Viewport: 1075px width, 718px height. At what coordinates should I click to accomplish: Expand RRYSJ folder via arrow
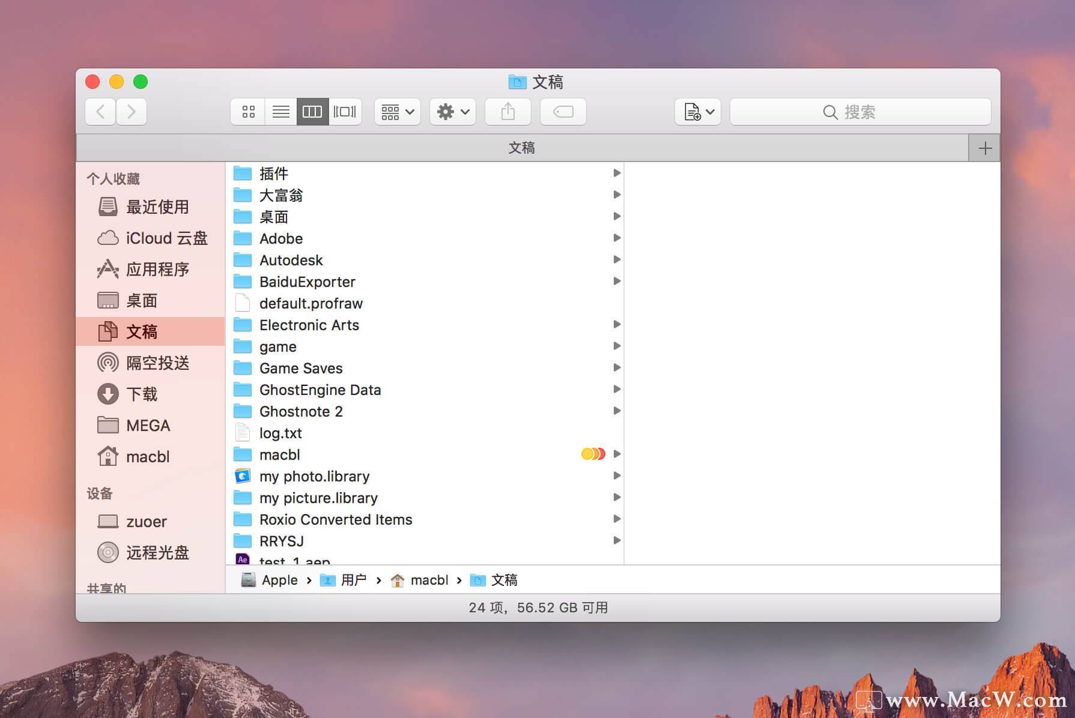click(x=617, y=540)
